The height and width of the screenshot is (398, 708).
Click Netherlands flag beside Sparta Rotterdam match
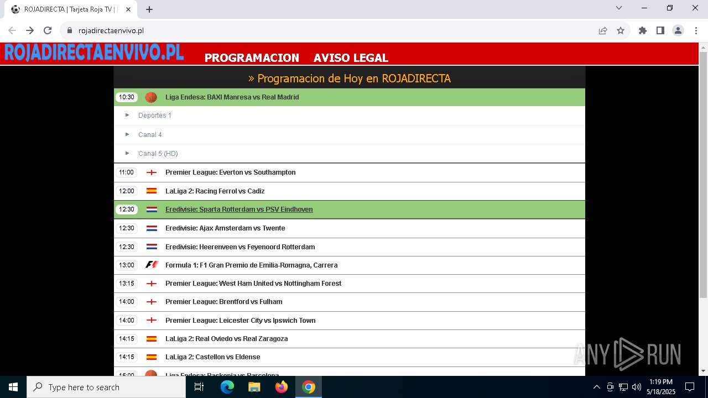pyautogui.click(x=152, y=210)
